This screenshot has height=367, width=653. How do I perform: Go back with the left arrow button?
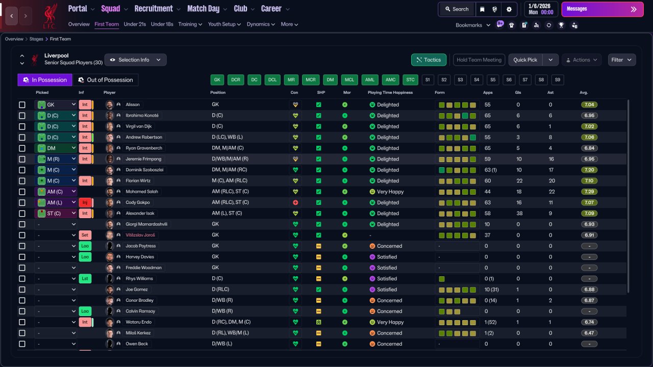(x=12, y=16)
